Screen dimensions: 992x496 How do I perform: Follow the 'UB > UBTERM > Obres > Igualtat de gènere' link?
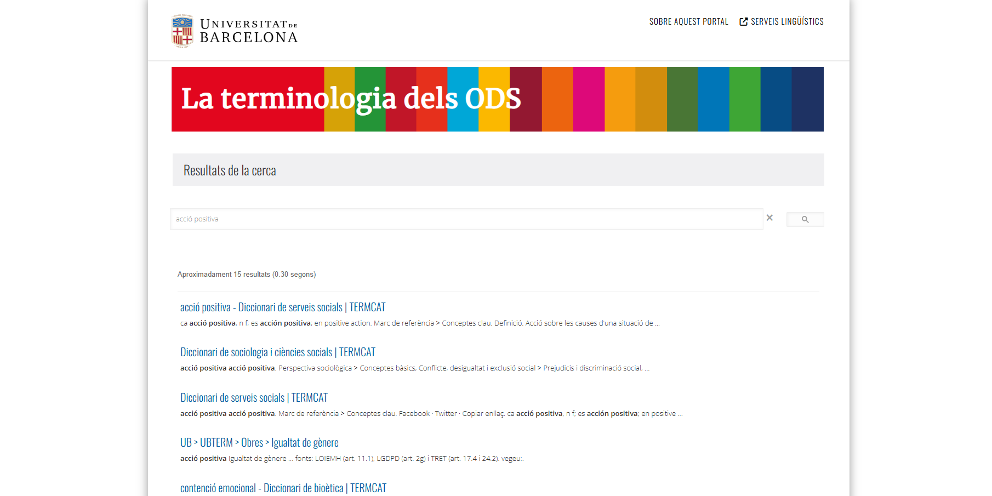(x=259, y=443)
